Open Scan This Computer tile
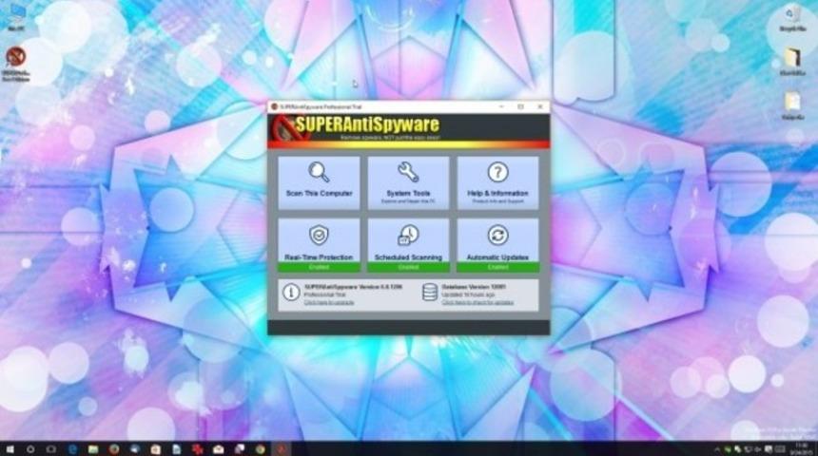Screen dimensions: 818x456 [x=319, y=183]
